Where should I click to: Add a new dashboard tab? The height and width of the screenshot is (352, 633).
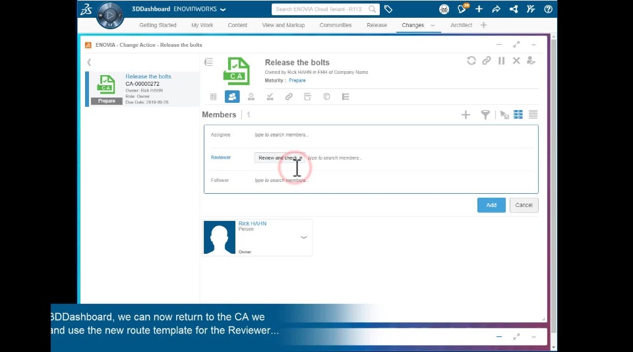pos(483,25)
